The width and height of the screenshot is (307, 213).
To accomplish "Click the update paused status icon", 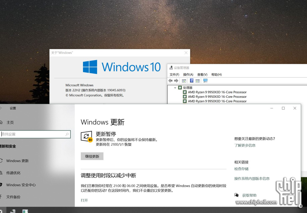I will point(86,137).
